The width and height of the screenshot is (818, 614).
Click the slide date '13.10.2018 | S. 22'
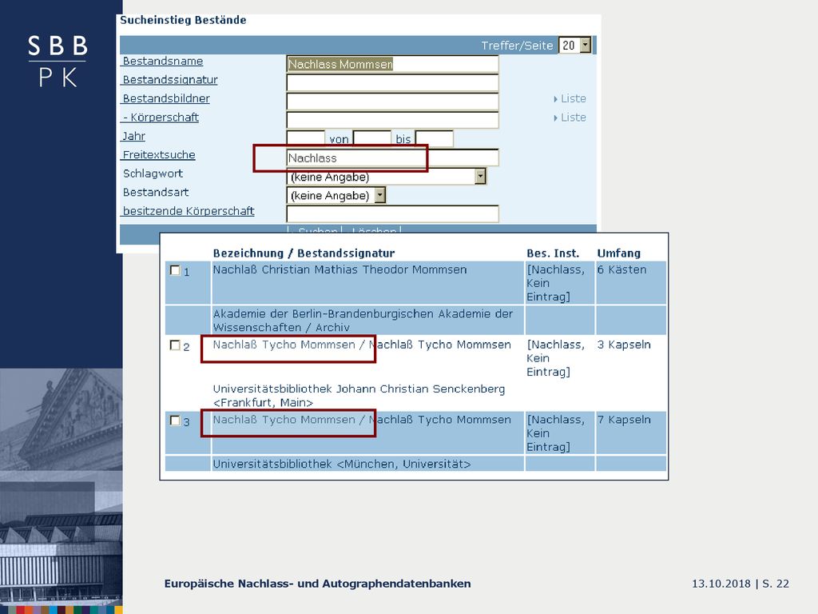(741, 584)
